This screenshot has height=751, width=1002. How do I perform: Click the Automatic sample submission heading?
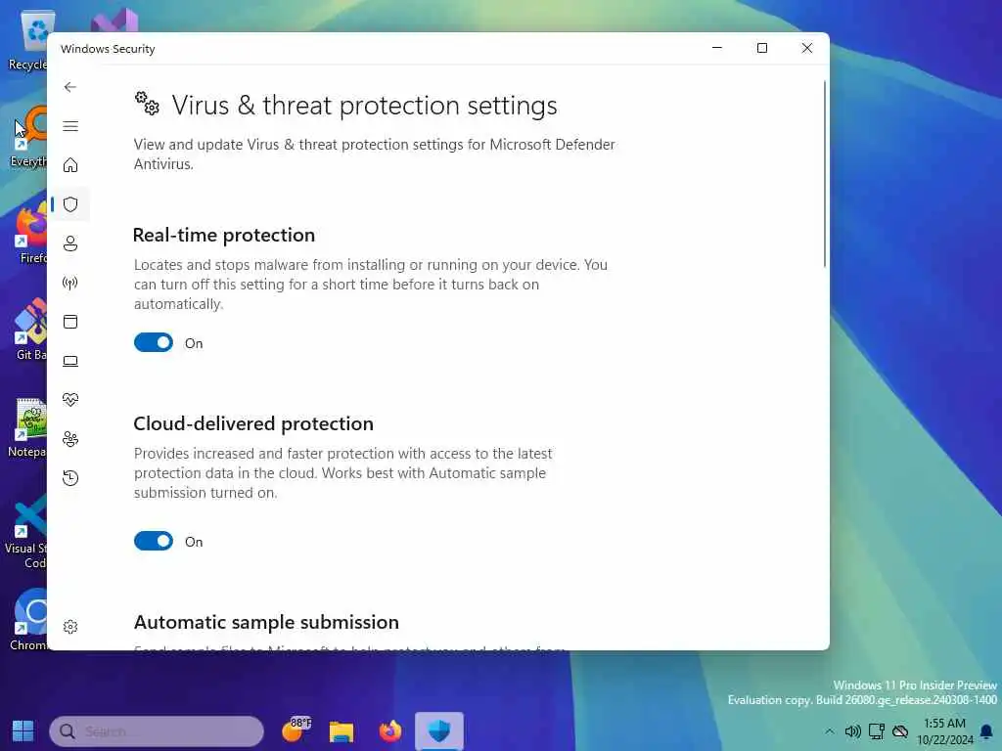(266, 623)
